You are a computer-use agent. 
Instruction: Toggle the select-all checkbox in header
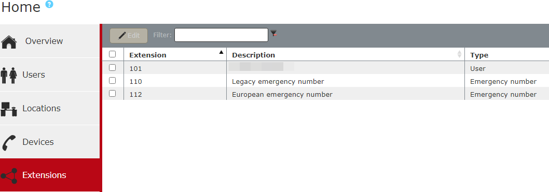(113, 54)
